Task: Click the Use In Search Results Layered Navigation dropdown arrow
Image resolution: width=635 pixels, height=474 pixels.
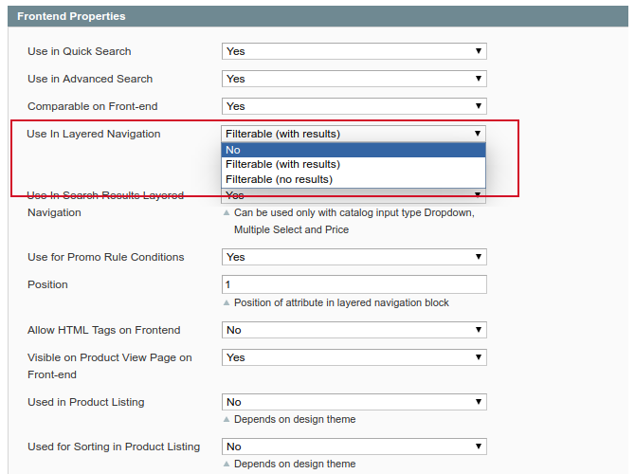Action: tap(479, 195)
